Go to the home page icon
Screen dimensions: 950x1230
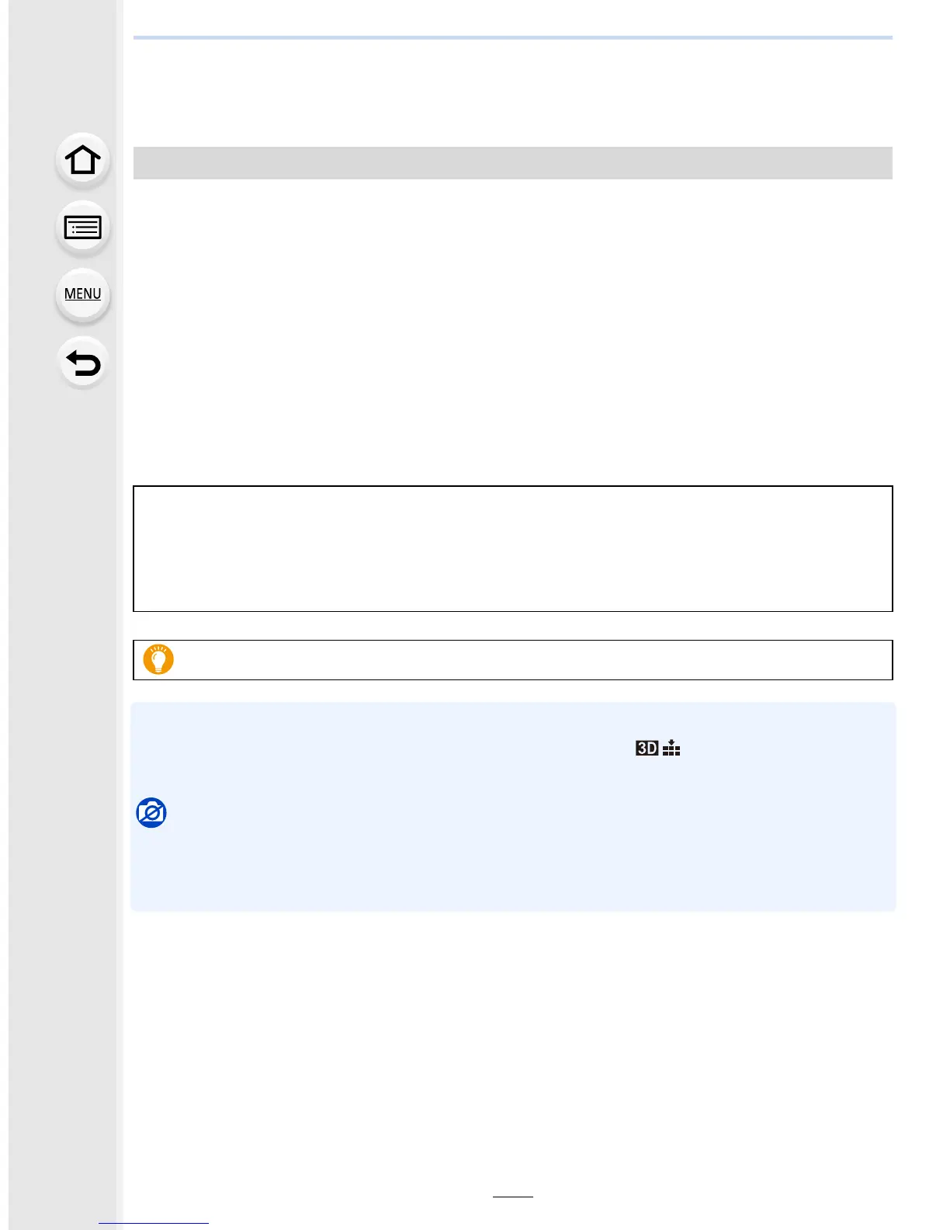pos(82,160)
